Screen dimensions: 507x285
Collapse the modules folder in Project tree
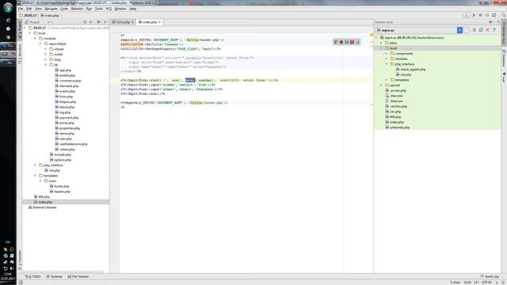point(35,39)
